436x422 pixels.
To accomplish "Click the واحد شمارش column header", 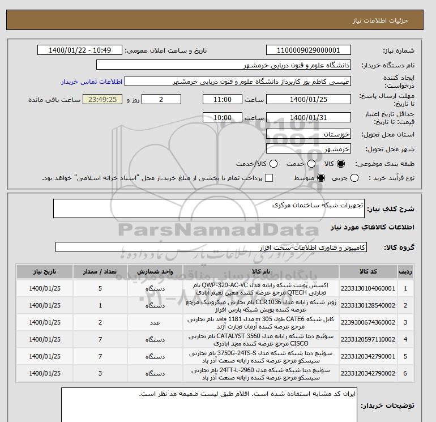I will coord(155,271).
